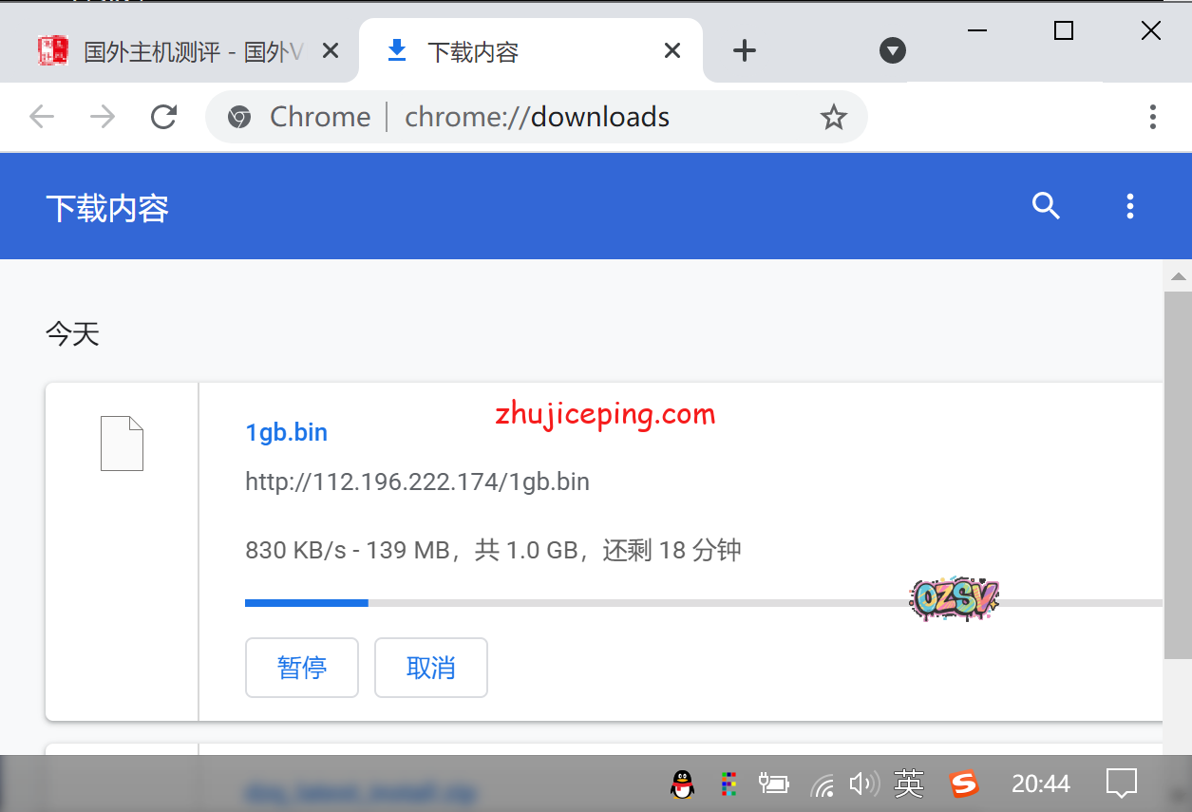Open a new tab with plus icon
The image size is (1192, 812).
click(x=745, y=51)
